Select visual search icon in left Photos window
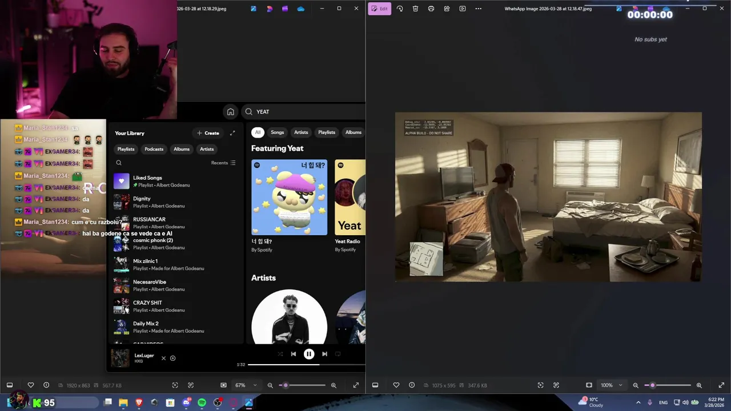The width and height of the screenshot is (731, 411). [x=175, y=385]
